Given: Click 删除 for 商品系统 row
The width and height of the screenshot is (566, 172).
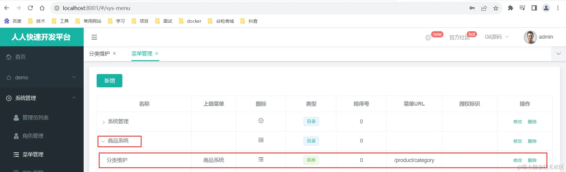Looking at the screenshot, I should point(532,141).
